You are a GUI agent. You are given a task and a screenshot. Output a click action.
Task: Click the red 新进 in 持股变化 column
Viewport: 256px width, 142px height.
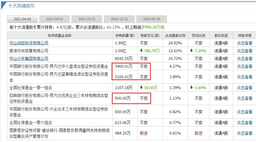[144, 133]
